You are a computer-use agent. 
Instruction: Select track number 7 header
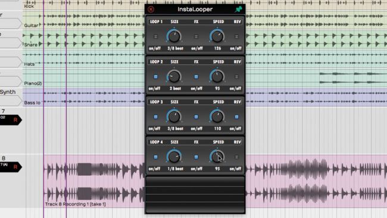(x=3, y=111)
